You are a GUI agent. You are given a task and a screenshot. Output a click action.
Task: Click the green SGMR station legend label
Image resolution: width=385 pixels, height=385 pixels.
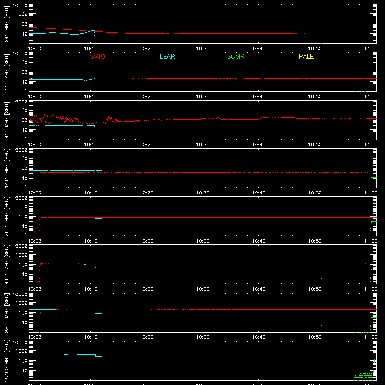click(x=235, y=56)
